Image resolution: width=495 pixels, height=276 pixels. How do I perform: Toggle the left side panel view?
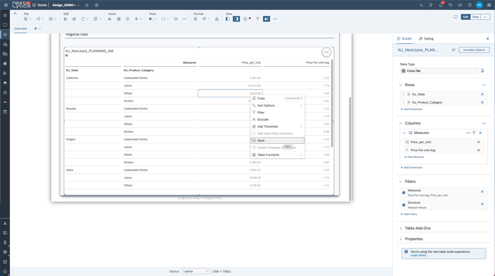(228, 19)
